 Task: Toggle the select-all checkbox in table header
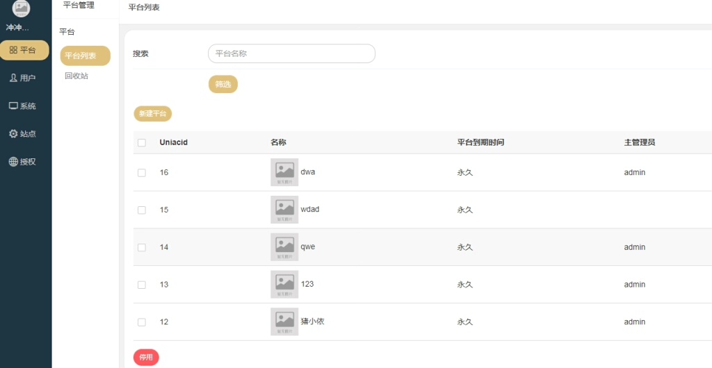tap(142, 143)
